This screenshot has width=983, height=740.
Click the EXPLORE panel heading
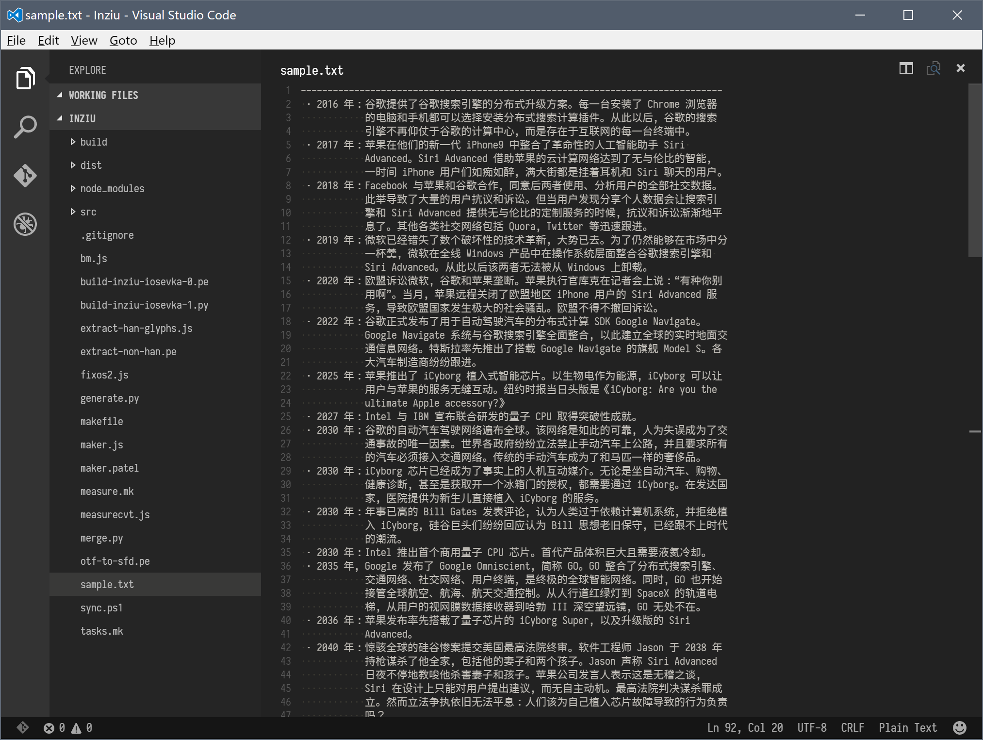pyautogui.click(x=87, y=70)
